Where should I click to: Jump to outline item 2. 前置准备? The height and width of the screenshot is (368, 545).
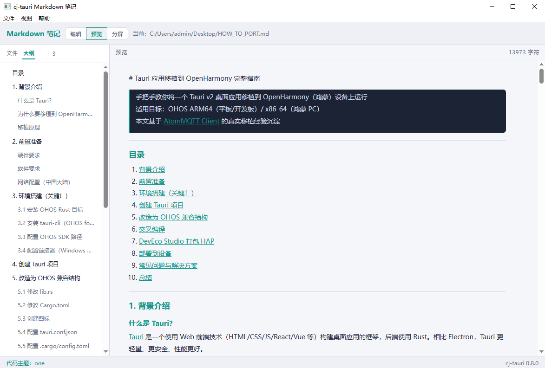click(27, 142)
